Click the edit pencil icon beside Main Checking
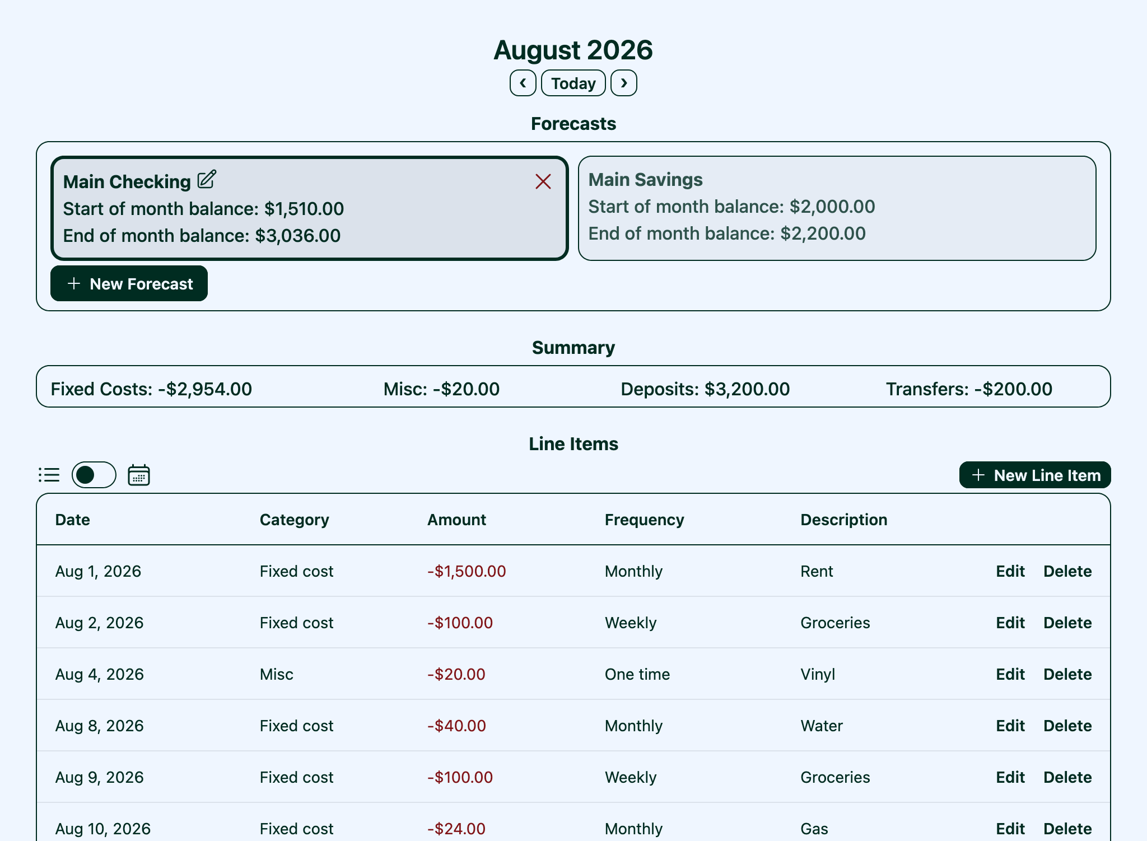This screenshot has width=1147, height=841. pyautogui.click(x=207, y=180)
